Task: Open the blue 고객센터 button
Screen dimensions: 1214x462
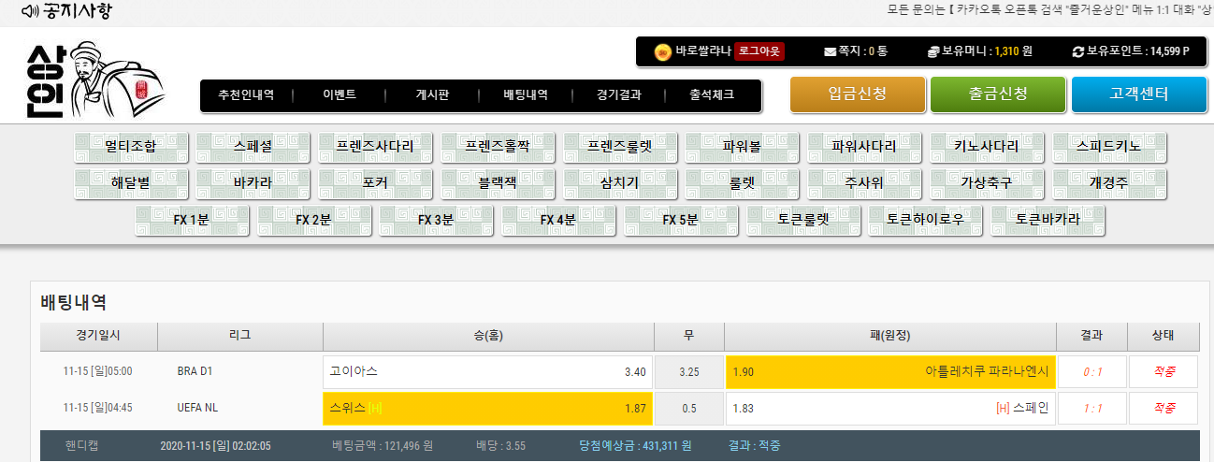Action: point(1138,94)
